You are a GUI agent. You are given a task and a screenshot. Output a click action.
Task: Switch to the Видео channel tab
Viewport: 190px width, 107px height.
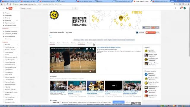59,43
